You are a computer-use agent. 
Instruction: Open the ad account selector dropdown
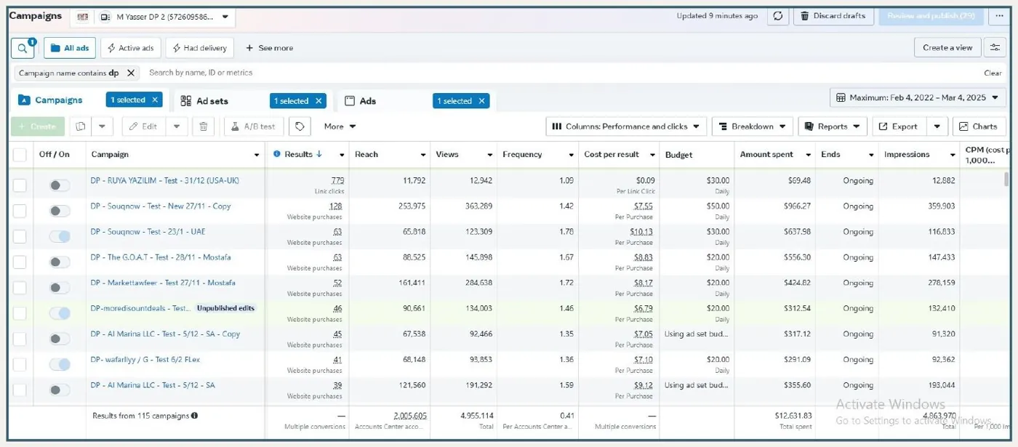[x=153, y=16]
